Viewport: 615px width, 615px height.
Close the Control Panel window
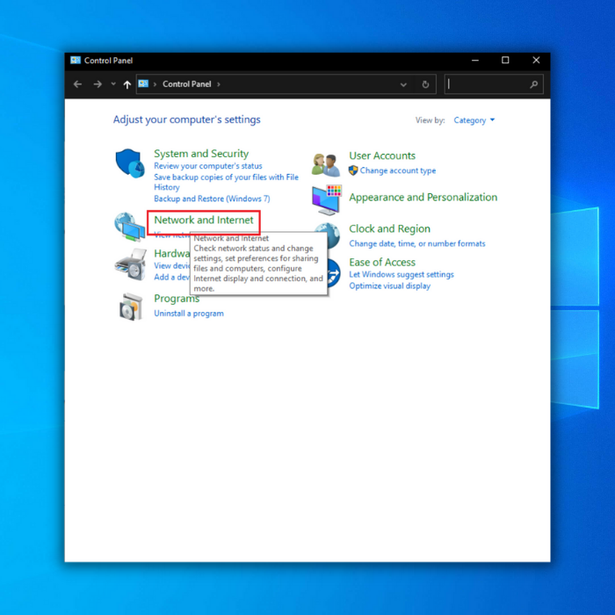click(x=536, y=60)
